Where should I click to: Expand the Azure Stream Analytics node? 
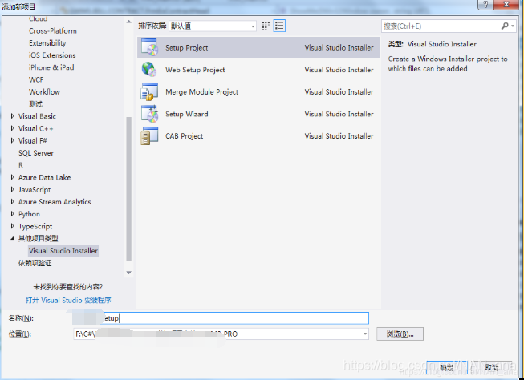[12, 202]
